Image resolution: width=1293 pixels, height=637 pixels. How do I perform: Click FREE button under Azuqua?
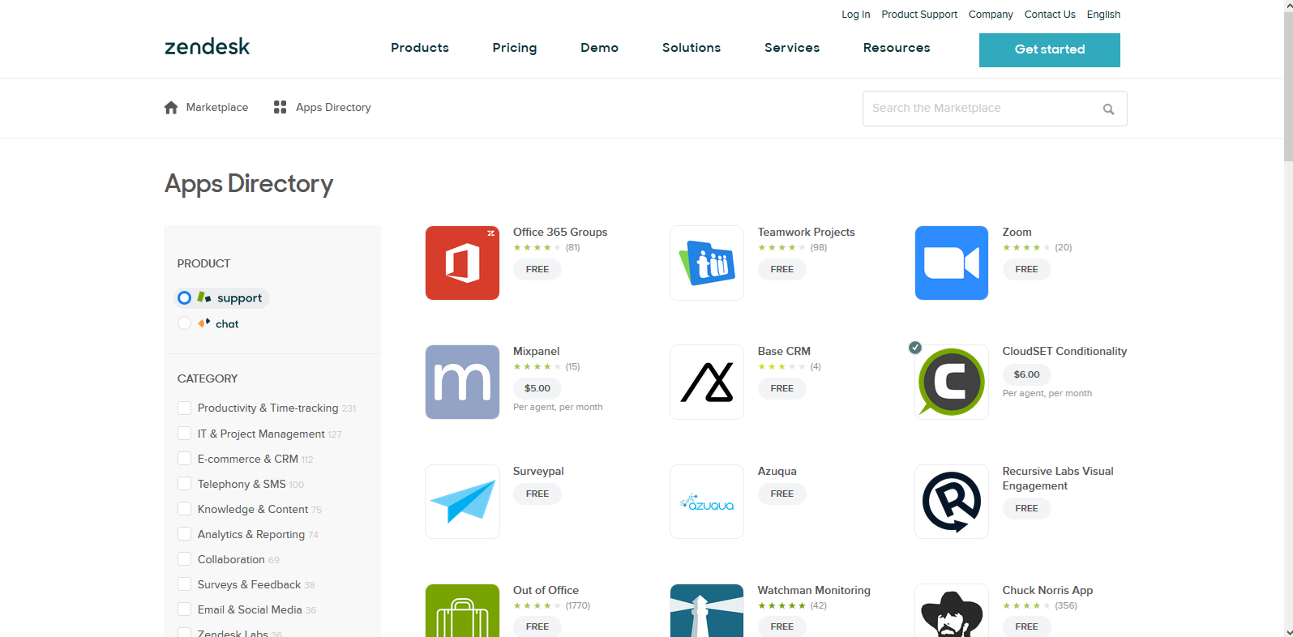[782, 494]
